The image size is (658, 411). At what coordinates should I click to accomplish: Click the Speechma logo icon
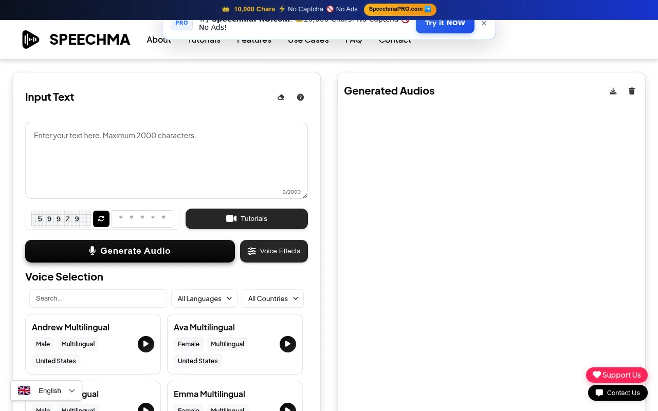point(30,40)
